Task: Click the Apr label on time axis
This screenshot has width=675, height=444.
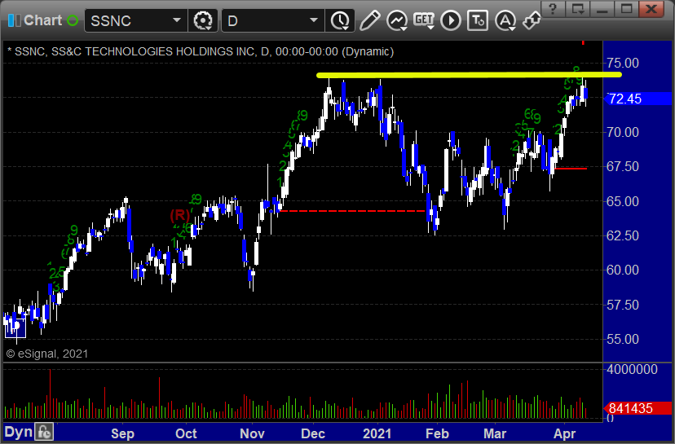Action: [x=564, y=433]
